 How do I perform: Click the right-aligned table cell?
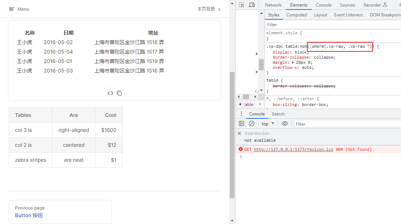pyautogui.click(x=74, y=130)
